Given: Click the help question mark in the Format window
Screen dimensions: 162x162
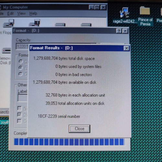Looking at the screenshot, I should 119,31.
